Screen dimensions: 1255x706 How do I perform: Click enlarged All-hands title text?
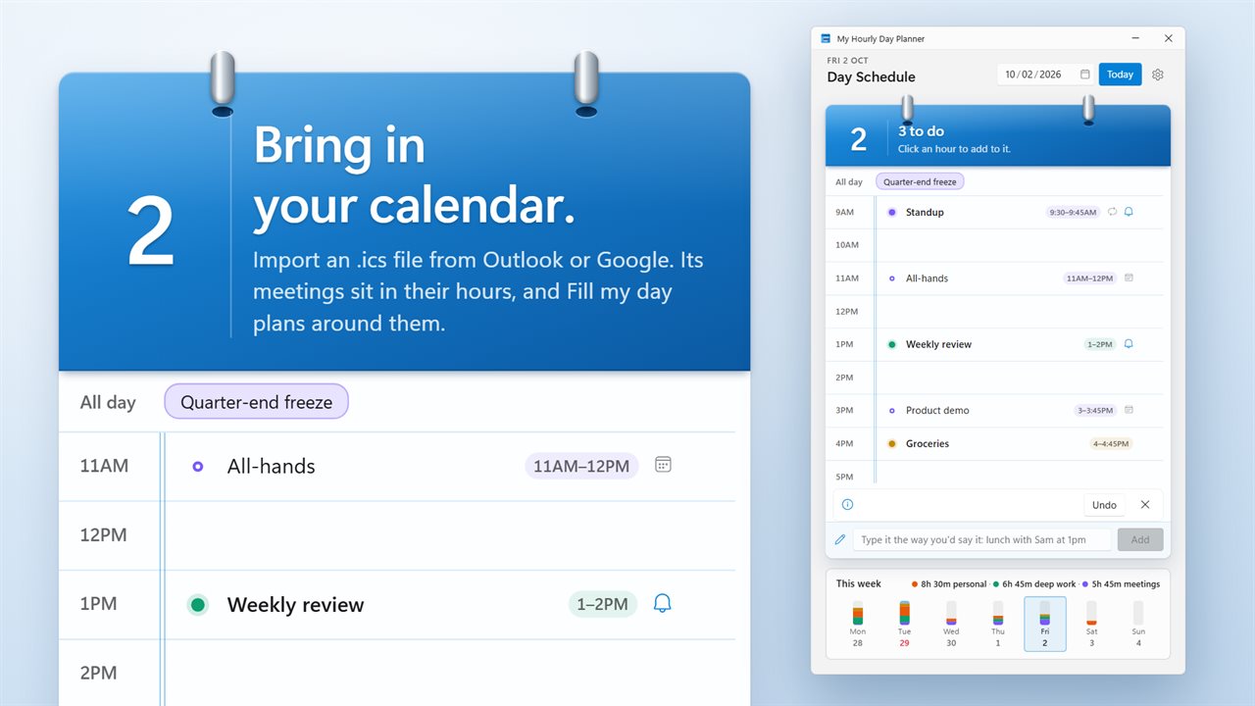(x=272, y=467)
